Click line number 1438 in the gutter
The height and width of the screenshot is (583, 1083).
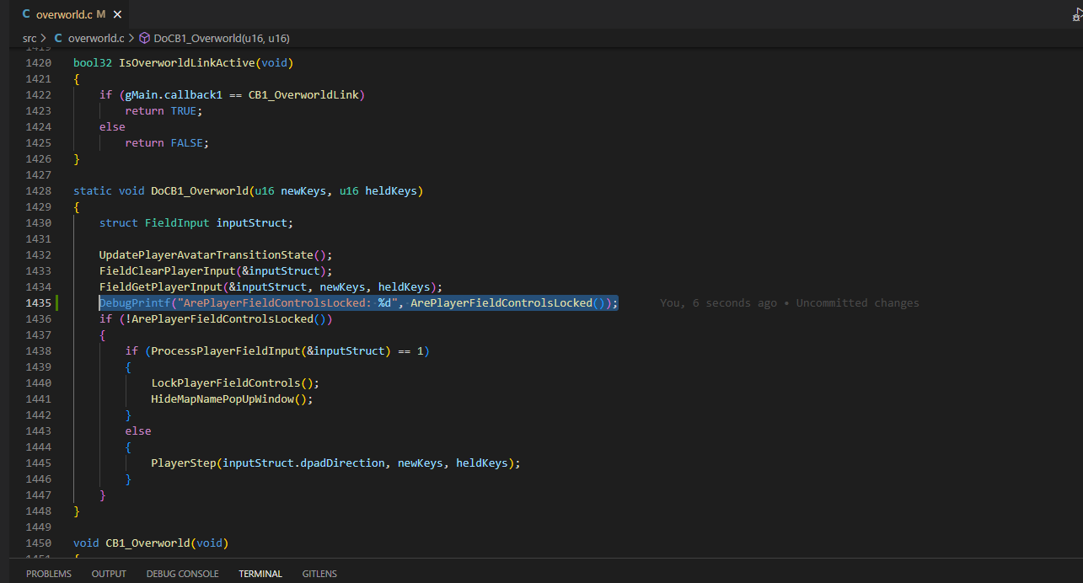38,351
